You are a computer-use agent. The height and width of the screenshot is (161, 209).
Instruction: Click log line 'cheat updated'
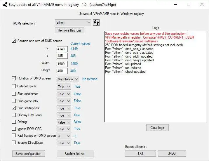(125, 72)
